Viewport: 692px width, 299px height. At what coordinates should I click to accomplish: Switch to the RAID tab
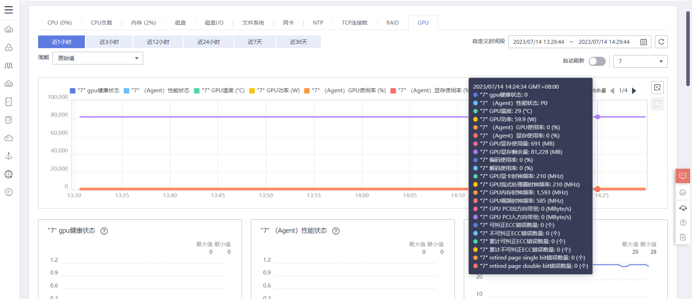click(x=392, y=22)
